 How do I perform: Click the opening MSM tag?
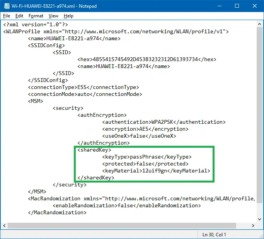coord(35,101)
